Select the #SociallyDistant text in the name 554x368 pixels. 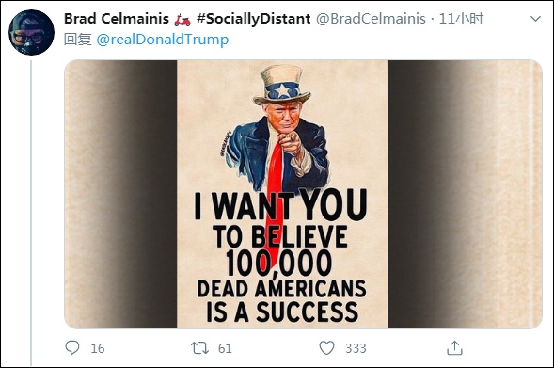pos(254,19)
